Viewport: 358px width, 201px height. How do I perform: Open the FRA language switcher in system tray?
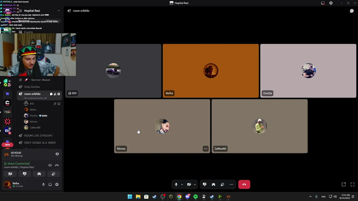(x=323, y=197)
